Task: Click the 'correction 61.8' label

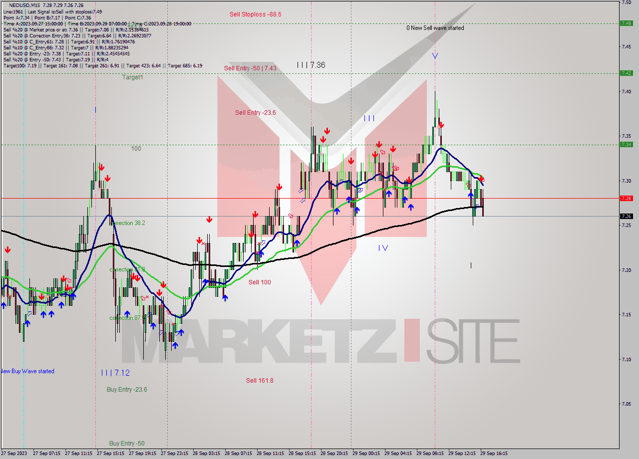Action: pyautogui.click(x=127, y=269)
